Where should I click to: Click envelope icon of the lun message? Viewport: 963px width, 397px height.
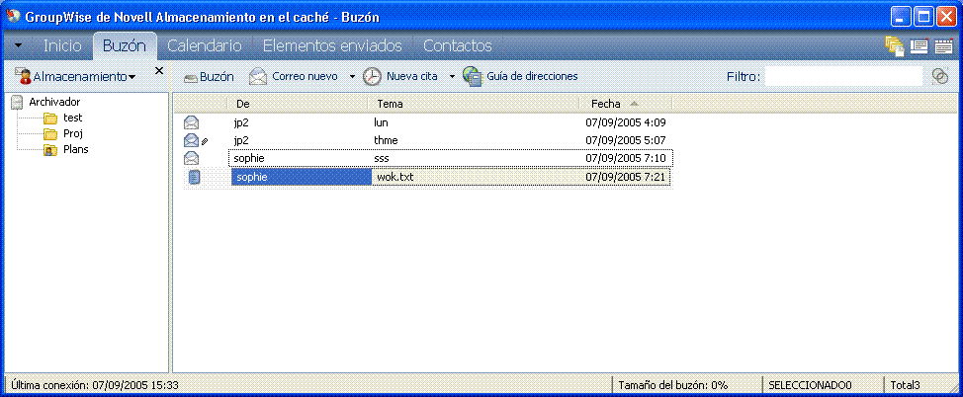[191, 122]
